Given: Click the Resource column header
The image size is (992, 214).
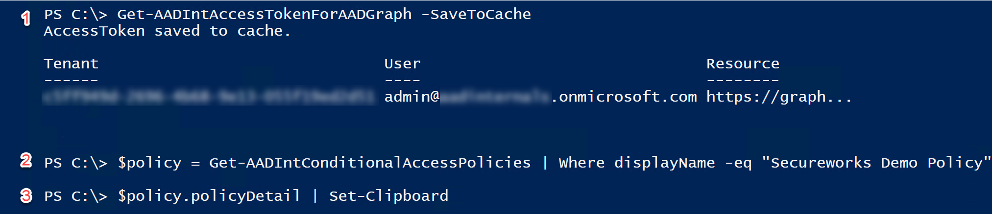Looking at the screenshot, I should 743,64.
